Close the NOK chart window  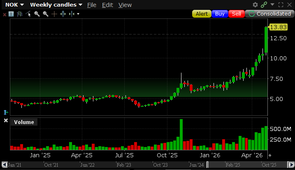pyautogui.click(x=289, y=5)
